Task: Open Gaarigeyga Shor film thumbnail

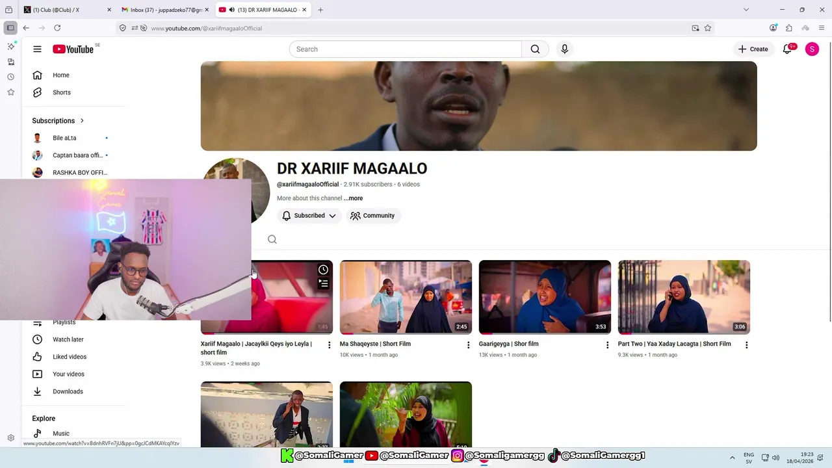Action: point(545,297)
